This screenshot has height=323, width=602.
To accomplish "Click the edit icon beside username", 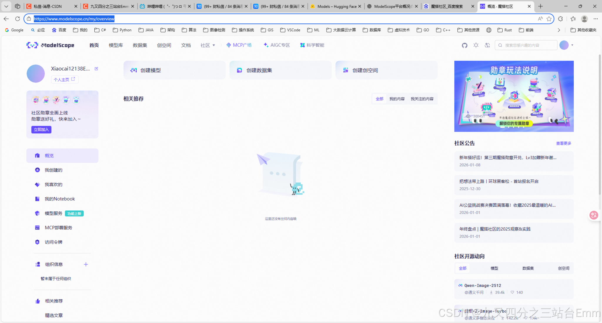I will point(96,69).
